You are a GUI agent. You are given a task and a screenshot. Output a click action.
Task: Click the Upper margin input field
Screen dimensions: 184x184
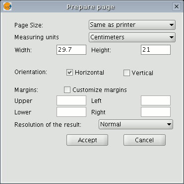(x=71, y=100)
